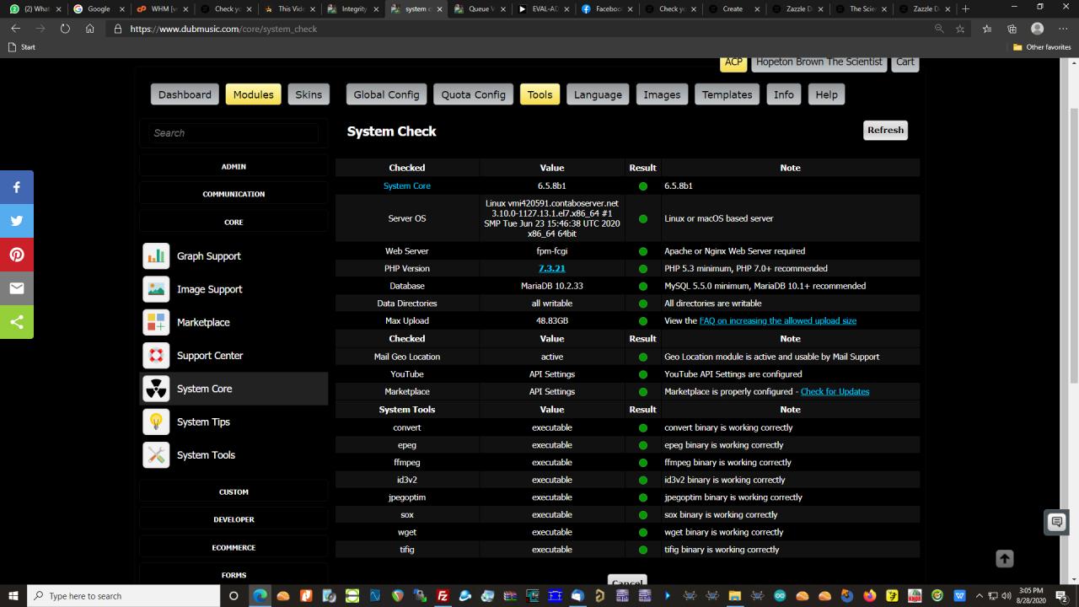The height and width of the screenshot is (607, 1079).
Task: Click the scroll-to-top arrow button
Action: [1004, 558]
